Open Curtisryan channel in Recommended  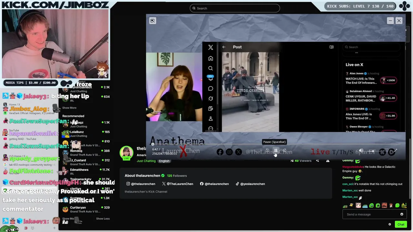86,209
